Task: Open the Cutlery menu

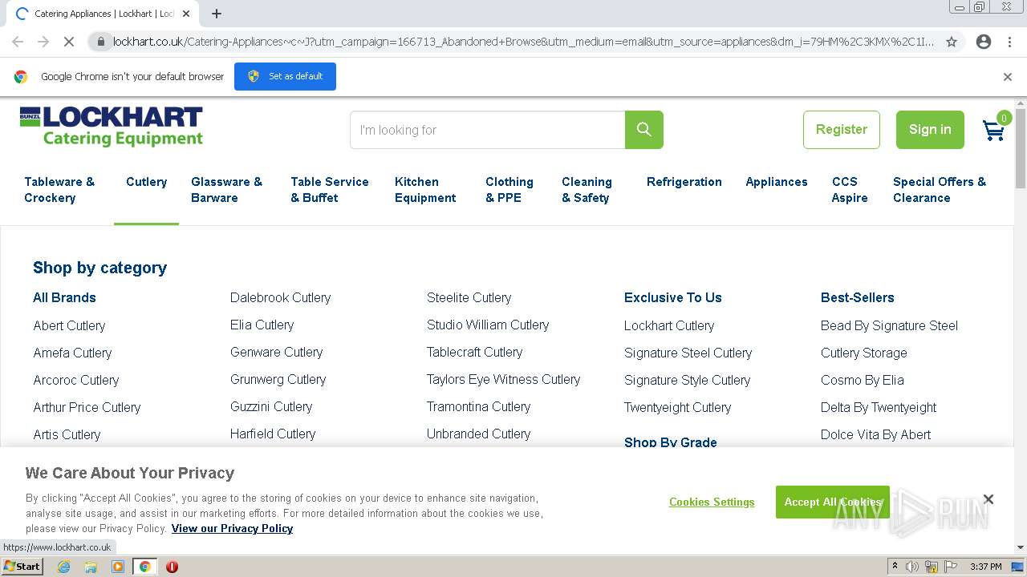Action: click(146, 182)
